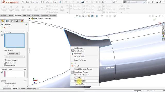Switch to the PropertyManager tab icon
Screen dimensions: 165x92
[7, 21]
